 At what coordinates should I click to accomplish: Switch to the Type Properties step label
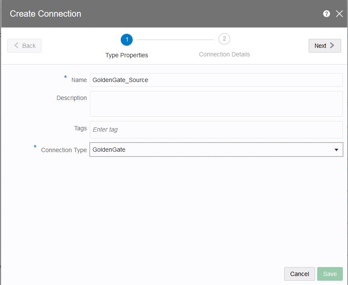(x=127, y=55)
